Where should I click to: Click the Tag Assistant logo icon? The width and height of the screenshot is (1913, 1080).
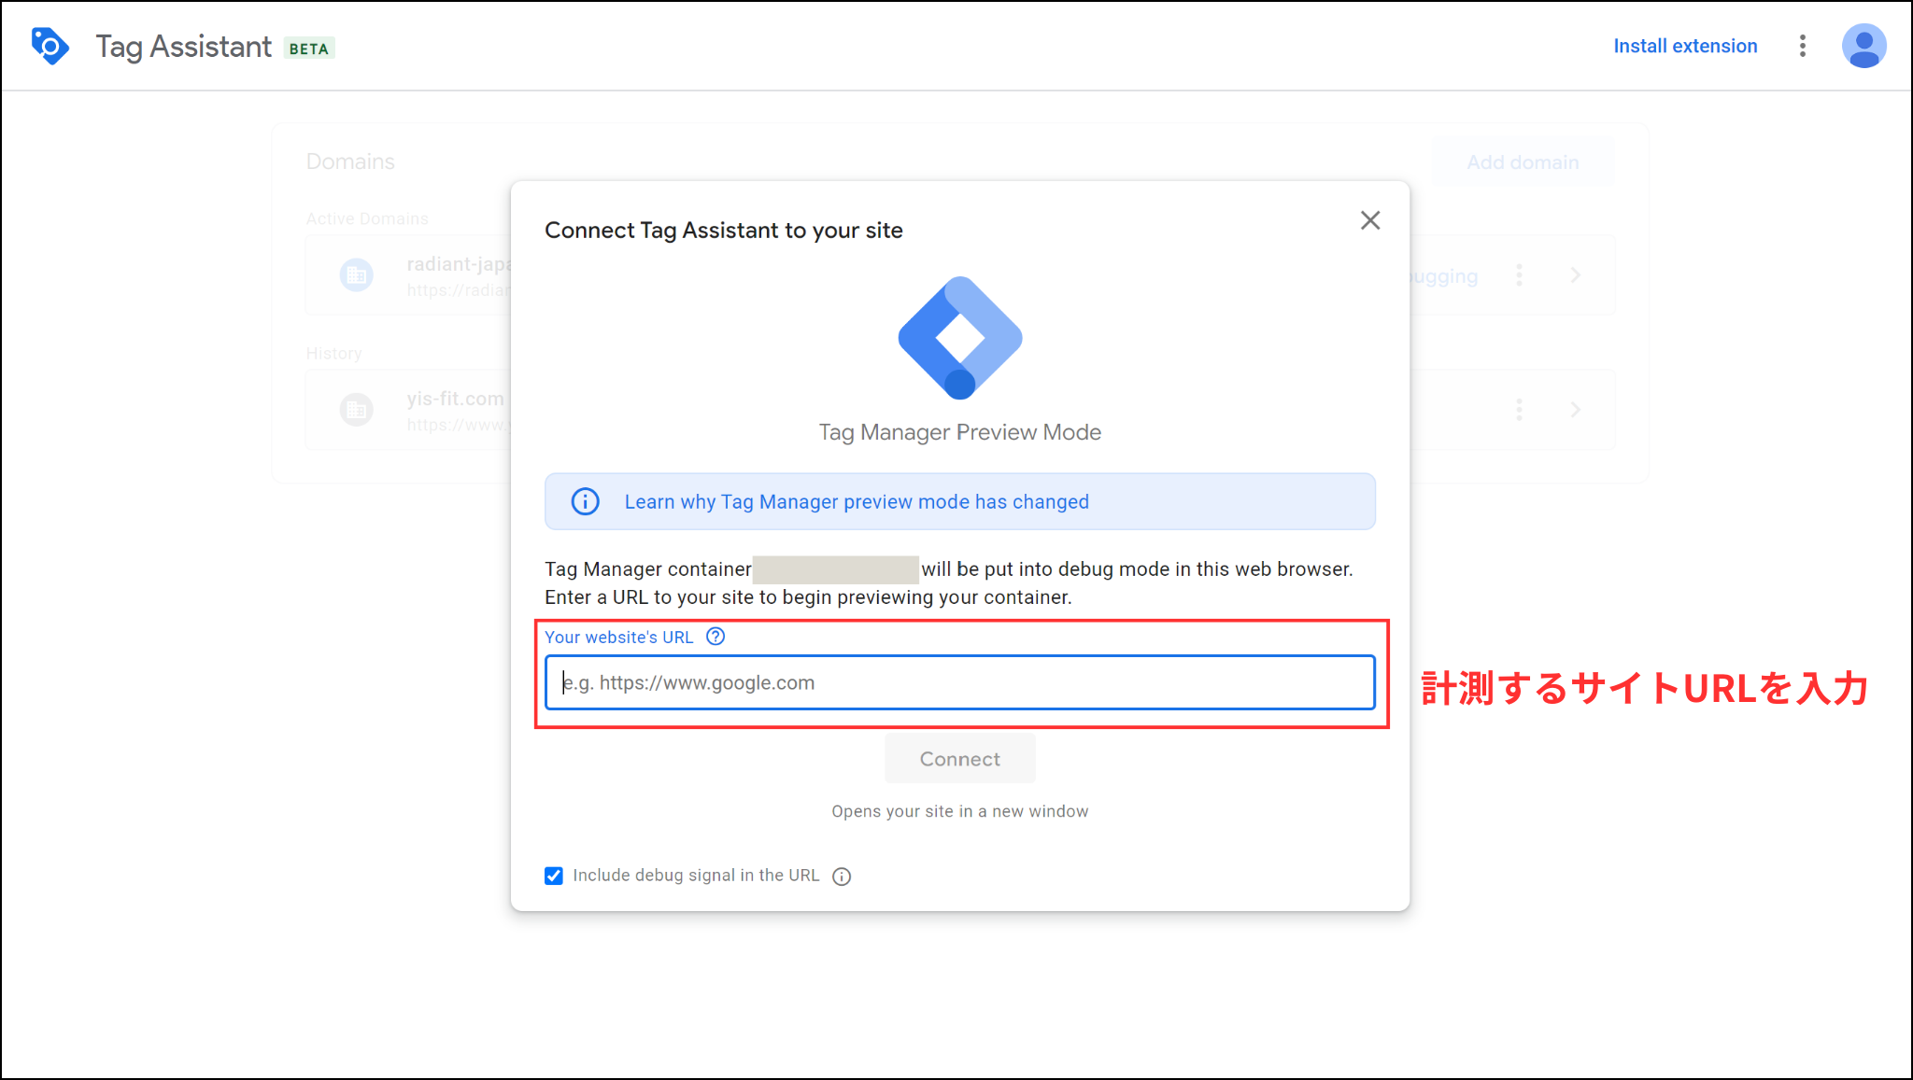click(50, 46)
